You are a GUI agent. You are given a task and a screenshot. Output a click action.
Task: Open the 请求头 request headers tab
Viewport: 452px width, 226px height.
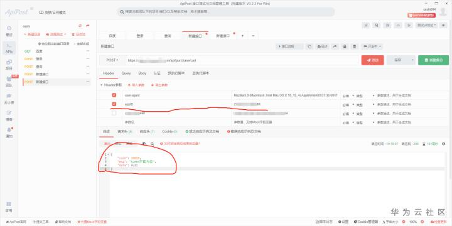[x=125, y=131]
